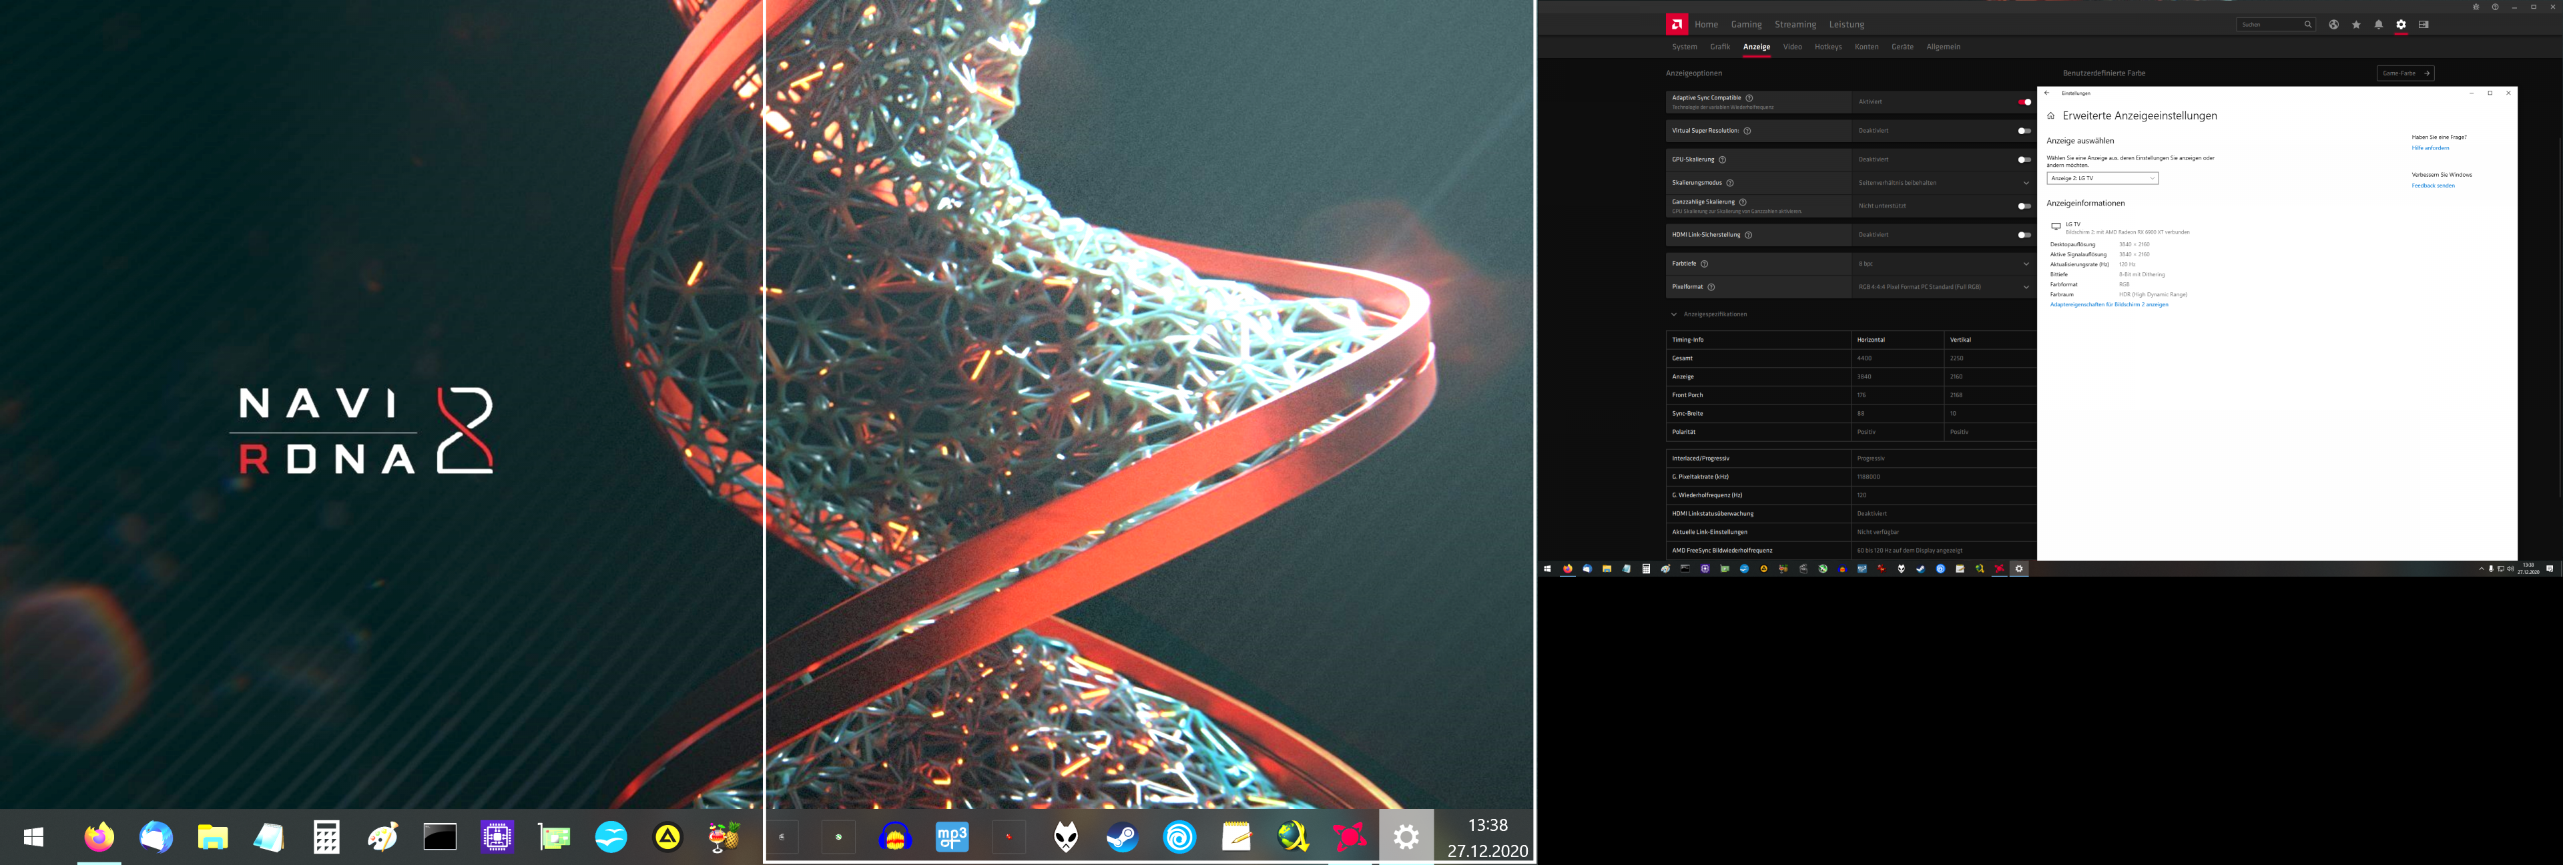This screenshot has width=2563, height=865.
Task: Open favorites via the star icon
Action: 2356,25
